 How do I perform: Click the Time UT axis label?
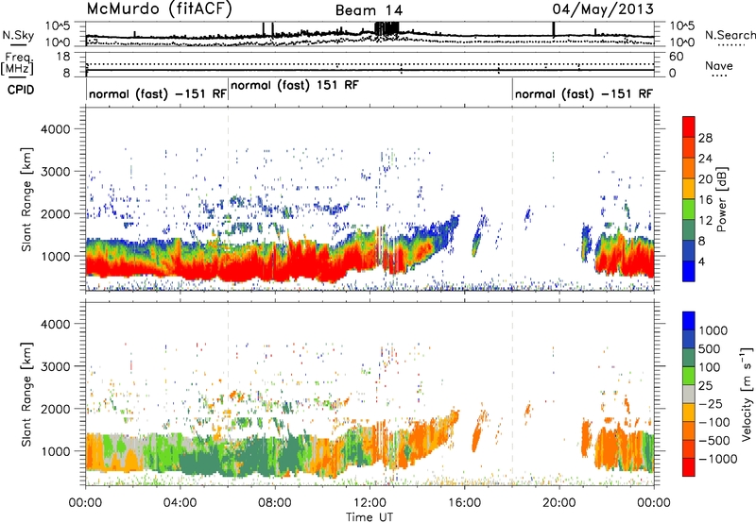369,517
